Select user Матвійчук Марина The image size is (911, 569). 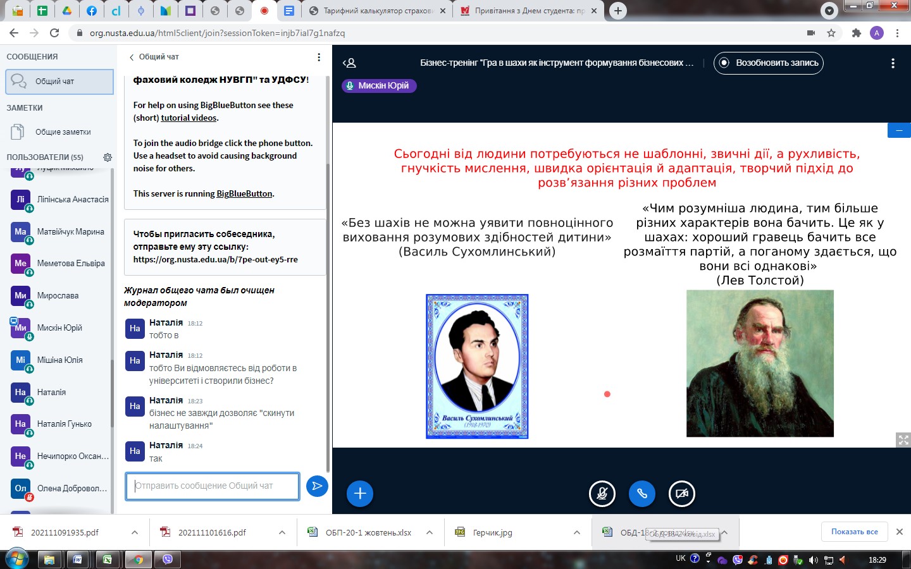click(x=60, y=231)
